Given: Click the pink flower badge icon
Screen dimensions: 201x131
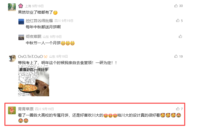Looking at the screenshot, I should (x=20, y=6).
